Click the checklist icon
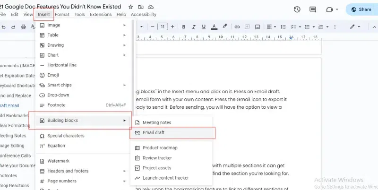378x190 pixels. click(x=293, y=27)
